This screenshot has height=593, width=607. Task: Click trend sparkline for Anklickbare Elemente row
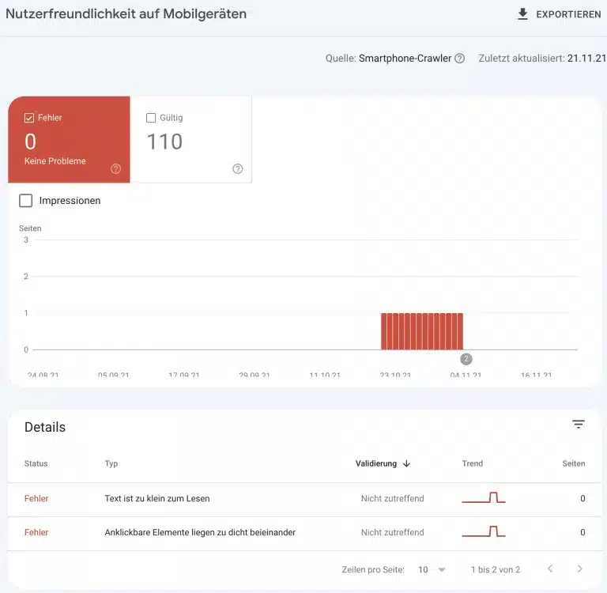click(x=484, y=531)
